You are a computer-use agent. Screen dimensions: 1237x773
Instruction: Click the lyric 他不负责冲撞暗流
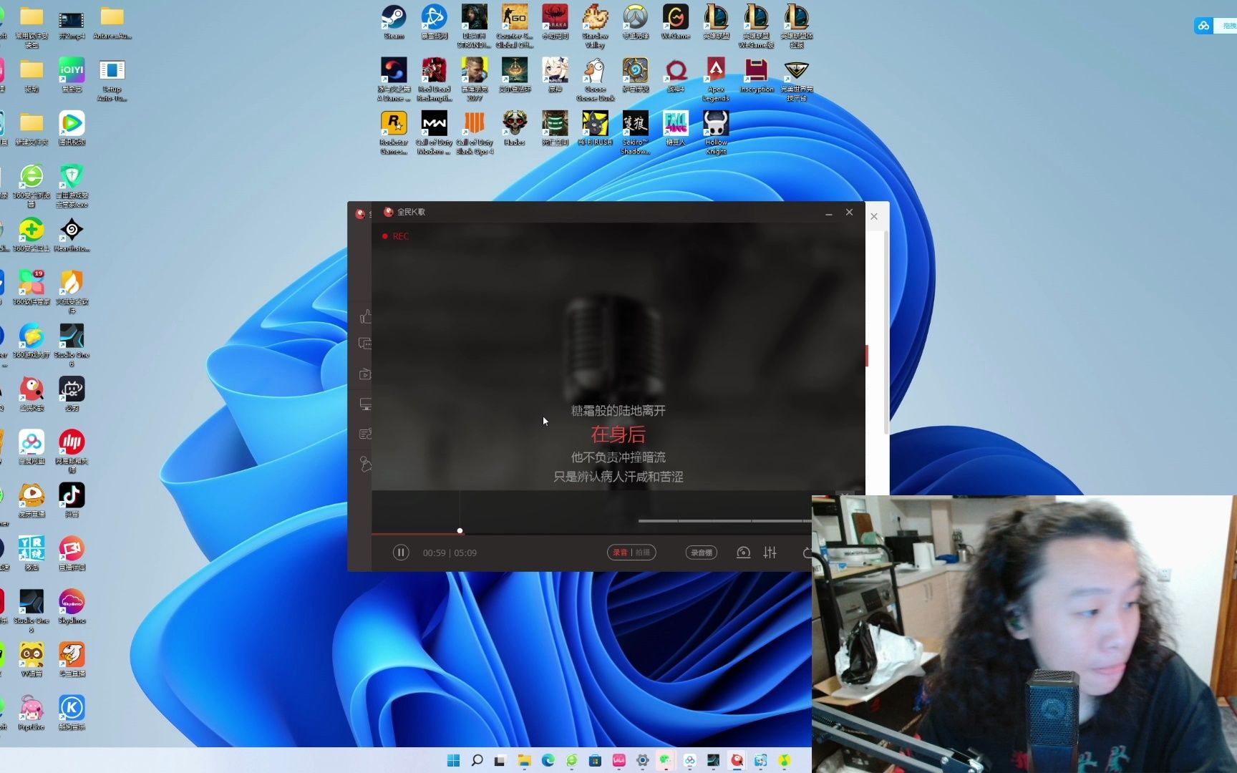pos(618,457)
